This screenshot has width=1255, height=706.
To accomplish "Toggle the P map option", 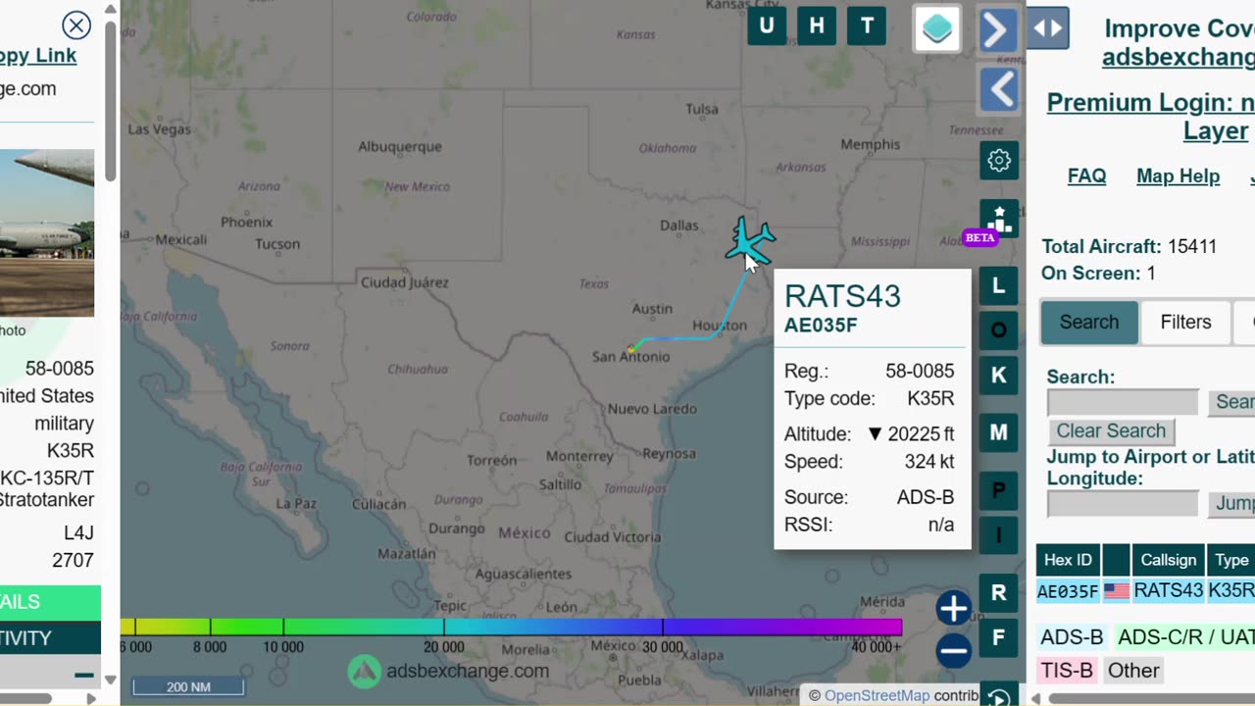I will (x=998, y=490).
